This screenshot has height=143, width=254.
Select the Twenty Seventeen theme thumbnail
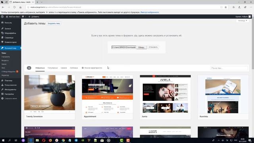tap(50, 94)
